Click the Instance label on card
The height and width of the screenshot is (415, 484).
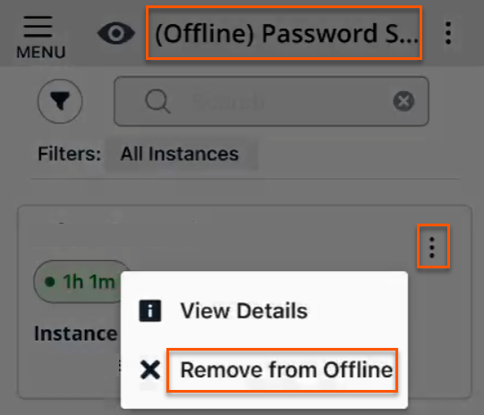point(76,334)
